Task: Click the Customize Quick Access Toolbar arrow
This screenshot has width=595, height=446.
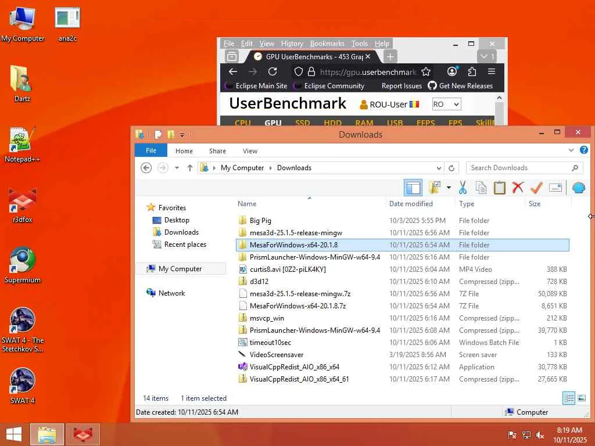Action: click(x=182, y=135)
